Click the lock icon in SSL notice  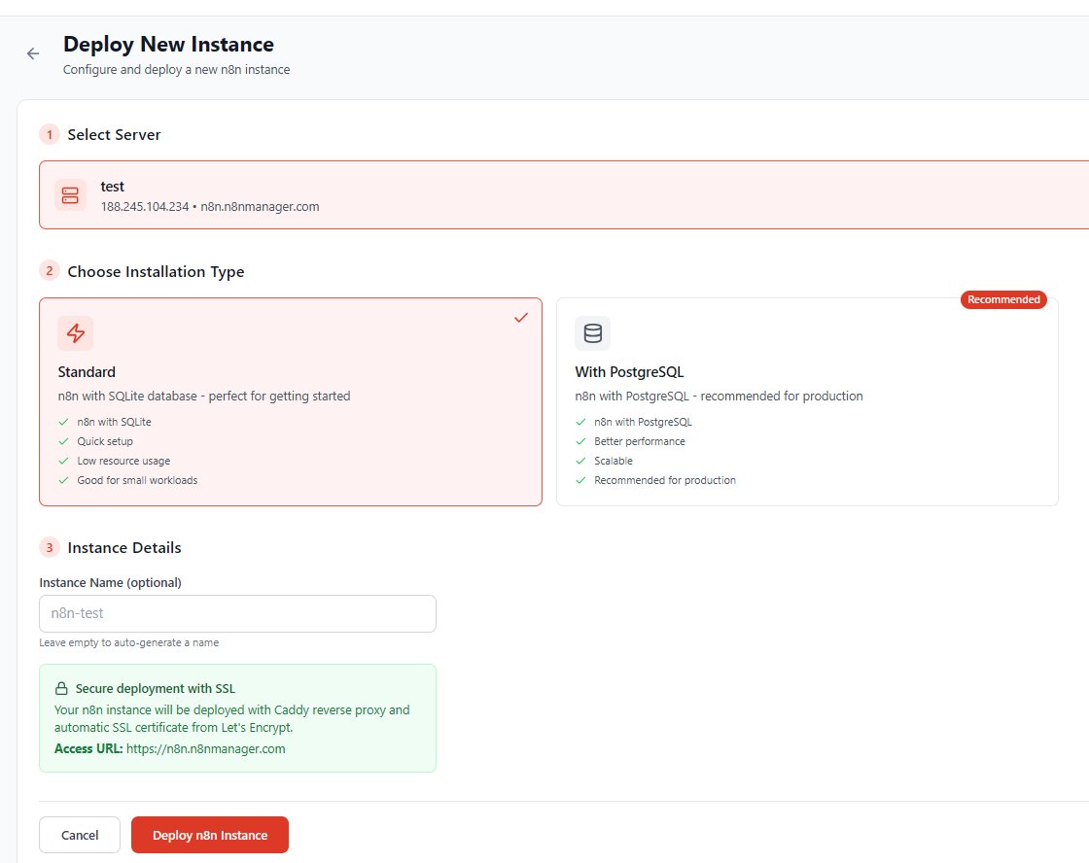[x=61, y=689]
